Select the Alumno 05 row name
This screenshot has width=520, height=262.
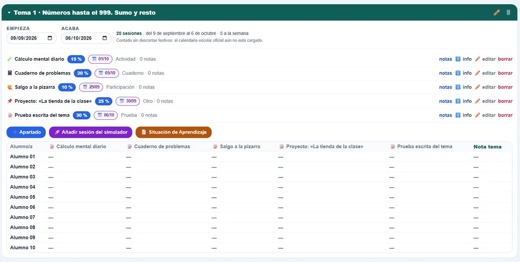click(x=23, y=197)
